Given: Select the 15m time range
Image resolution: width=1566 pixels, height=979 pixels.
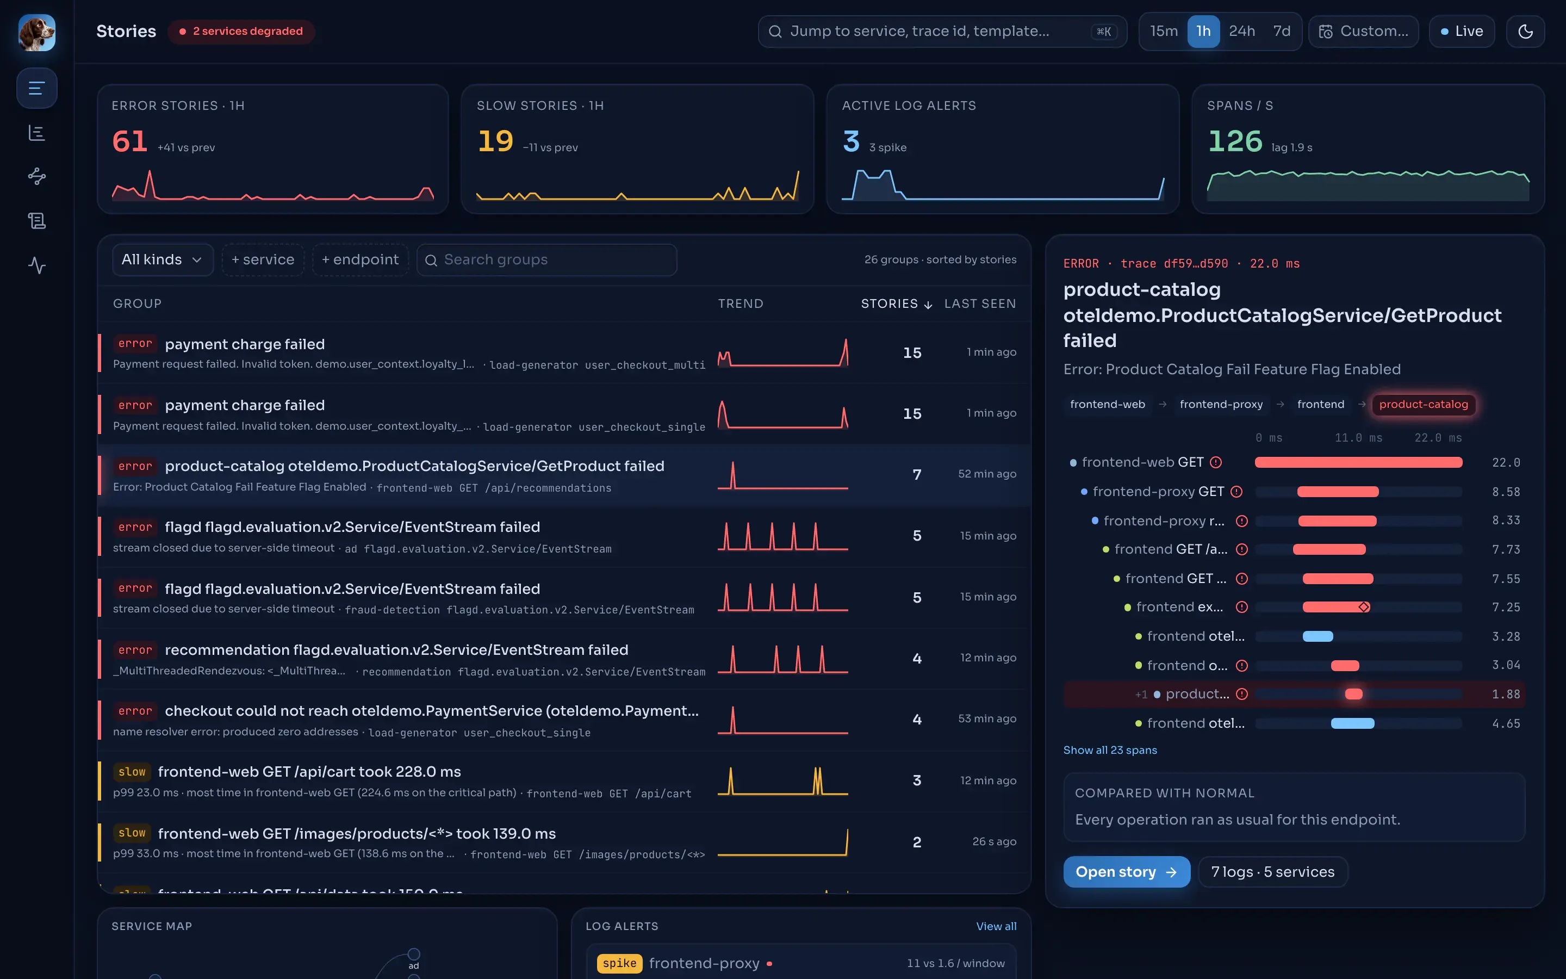Looking at the screenshot, I should click(x=1164, y=31).
